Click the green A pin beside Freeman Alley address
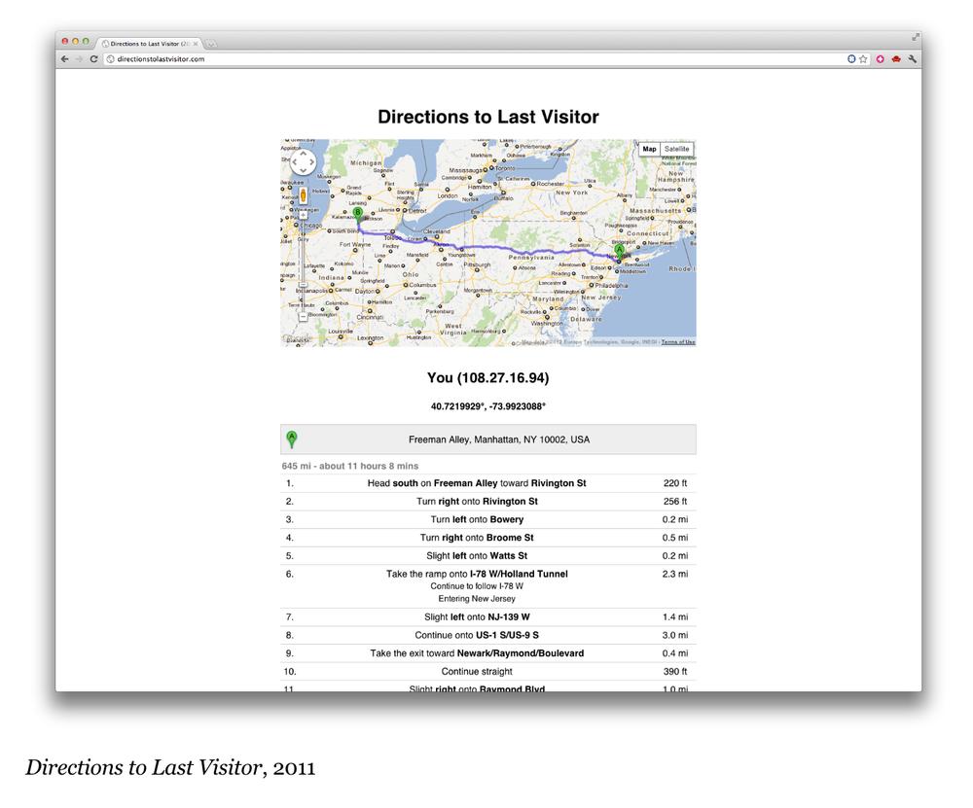The image size is (973, 808). (x=292, y=439)
